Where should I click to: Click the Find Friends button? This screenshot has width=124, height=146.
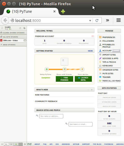point(64,79)
